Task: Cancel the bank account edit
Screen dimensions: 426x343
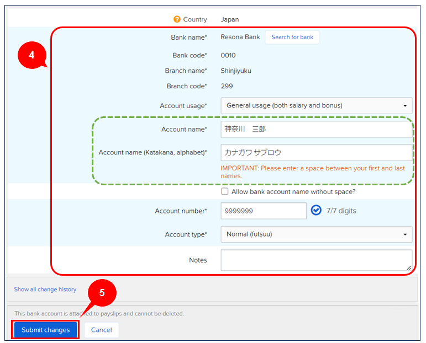Action: pyautogui.click(x=101, y=330)
